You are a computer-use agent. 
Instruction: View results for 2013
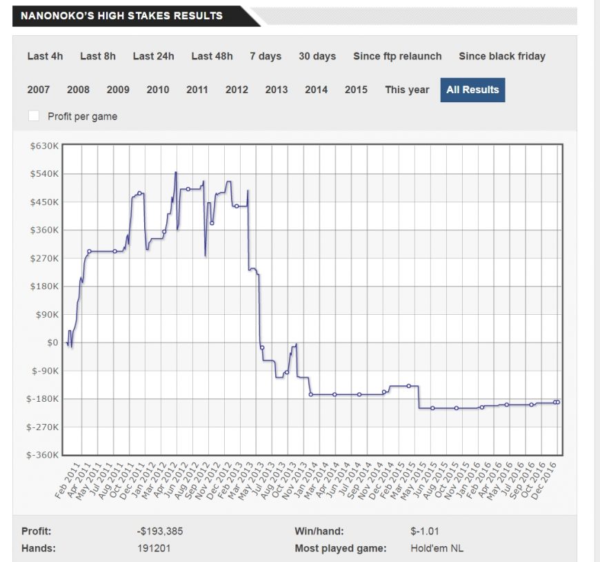pos(277,90)
